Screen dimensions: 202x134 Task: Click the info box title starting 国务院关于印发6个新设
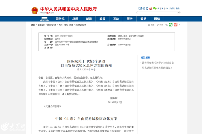click(76, 42)
